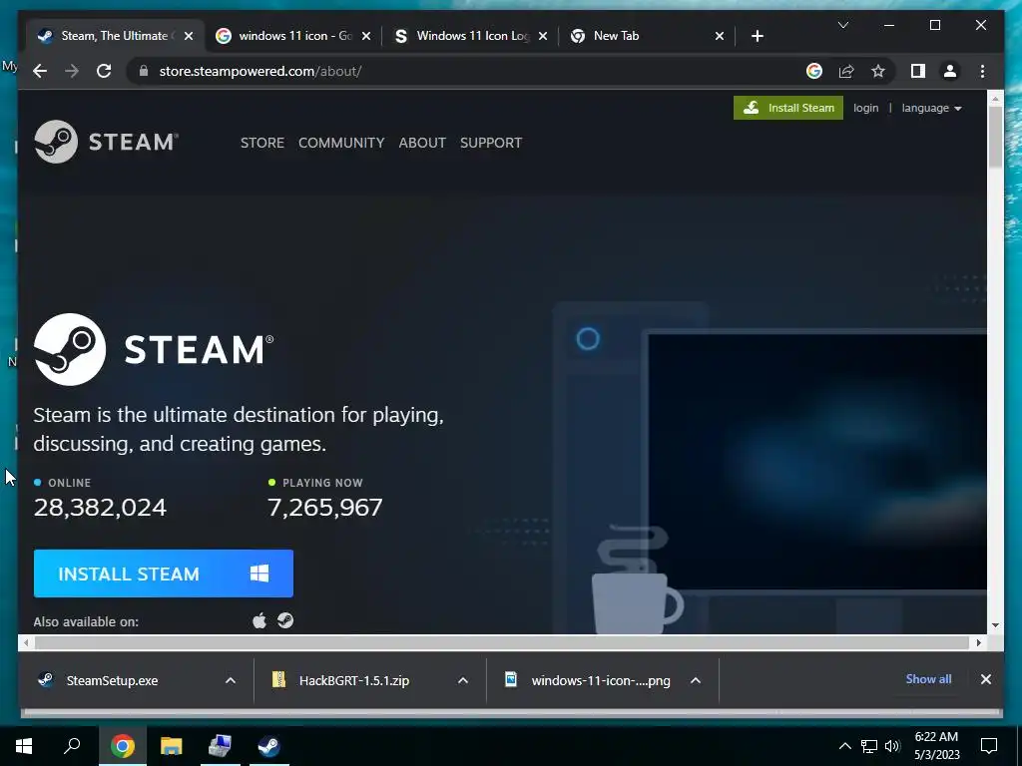Open a new tab with plus button
1022x766 pixels.
tap(757, 36)
